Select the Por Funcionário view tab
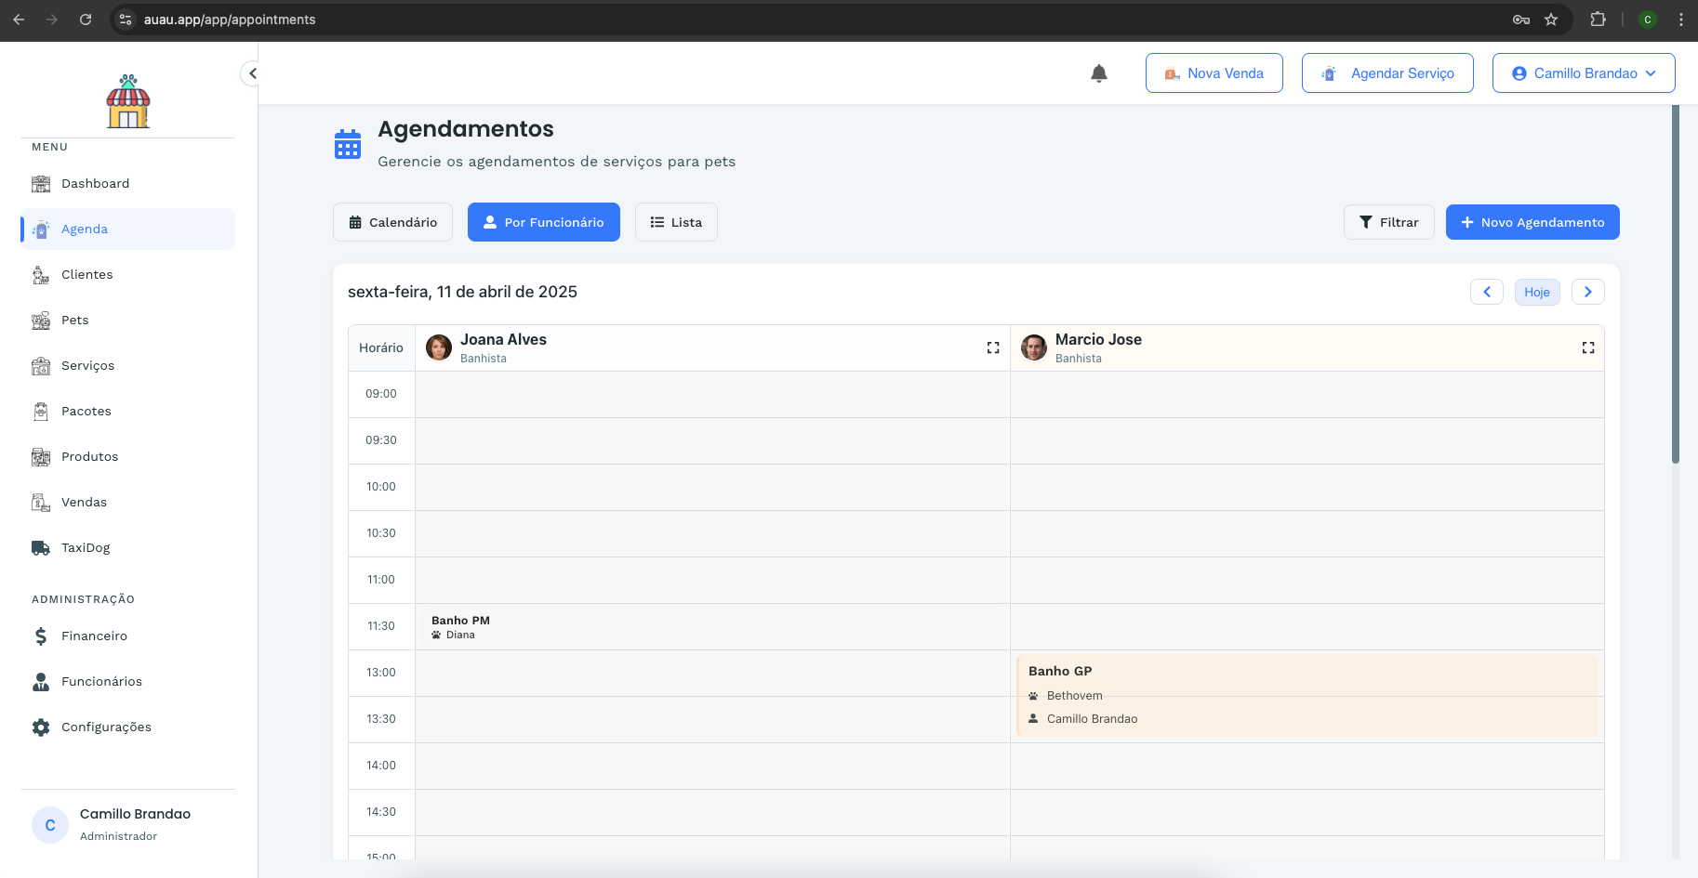Screen dimensions: 1698x878 click(x=544, y=222)
